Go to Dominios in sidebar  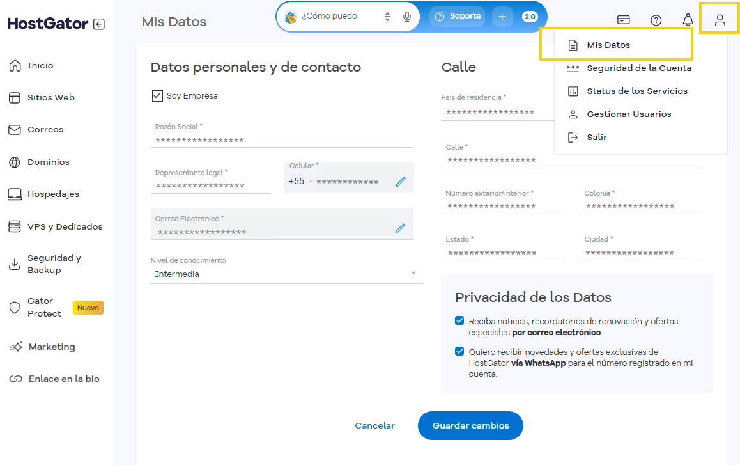tap(48, 162)
